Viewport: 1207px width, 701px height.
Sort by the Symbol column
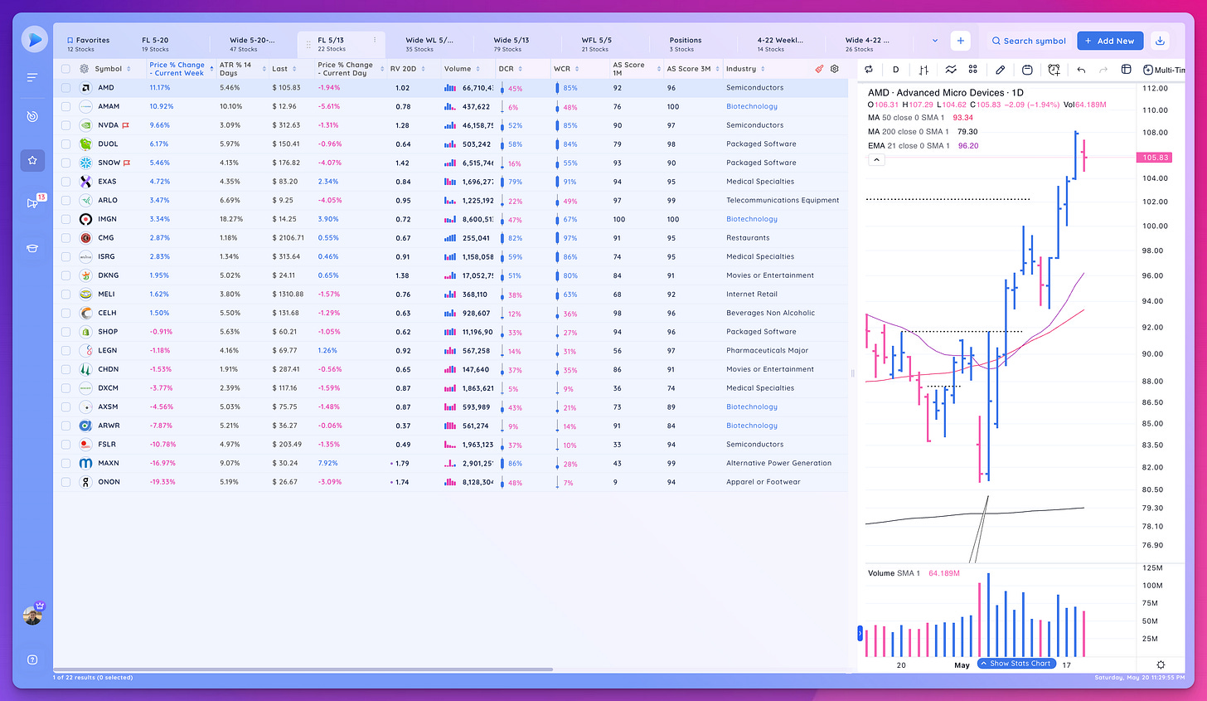(x=113, y=69)
